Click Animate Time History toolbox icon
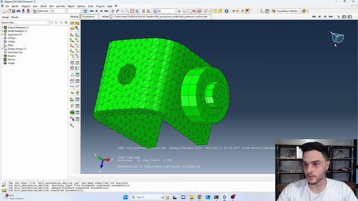Image resolution: width=358 pixels, height=201 pixels. tap(77, 63)
